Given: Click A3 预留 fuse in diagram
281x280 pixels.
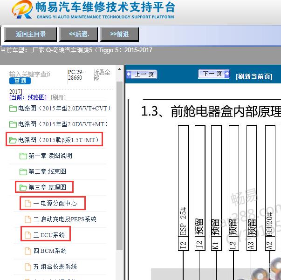Looking at the screenshot, I should click(252, 188).
